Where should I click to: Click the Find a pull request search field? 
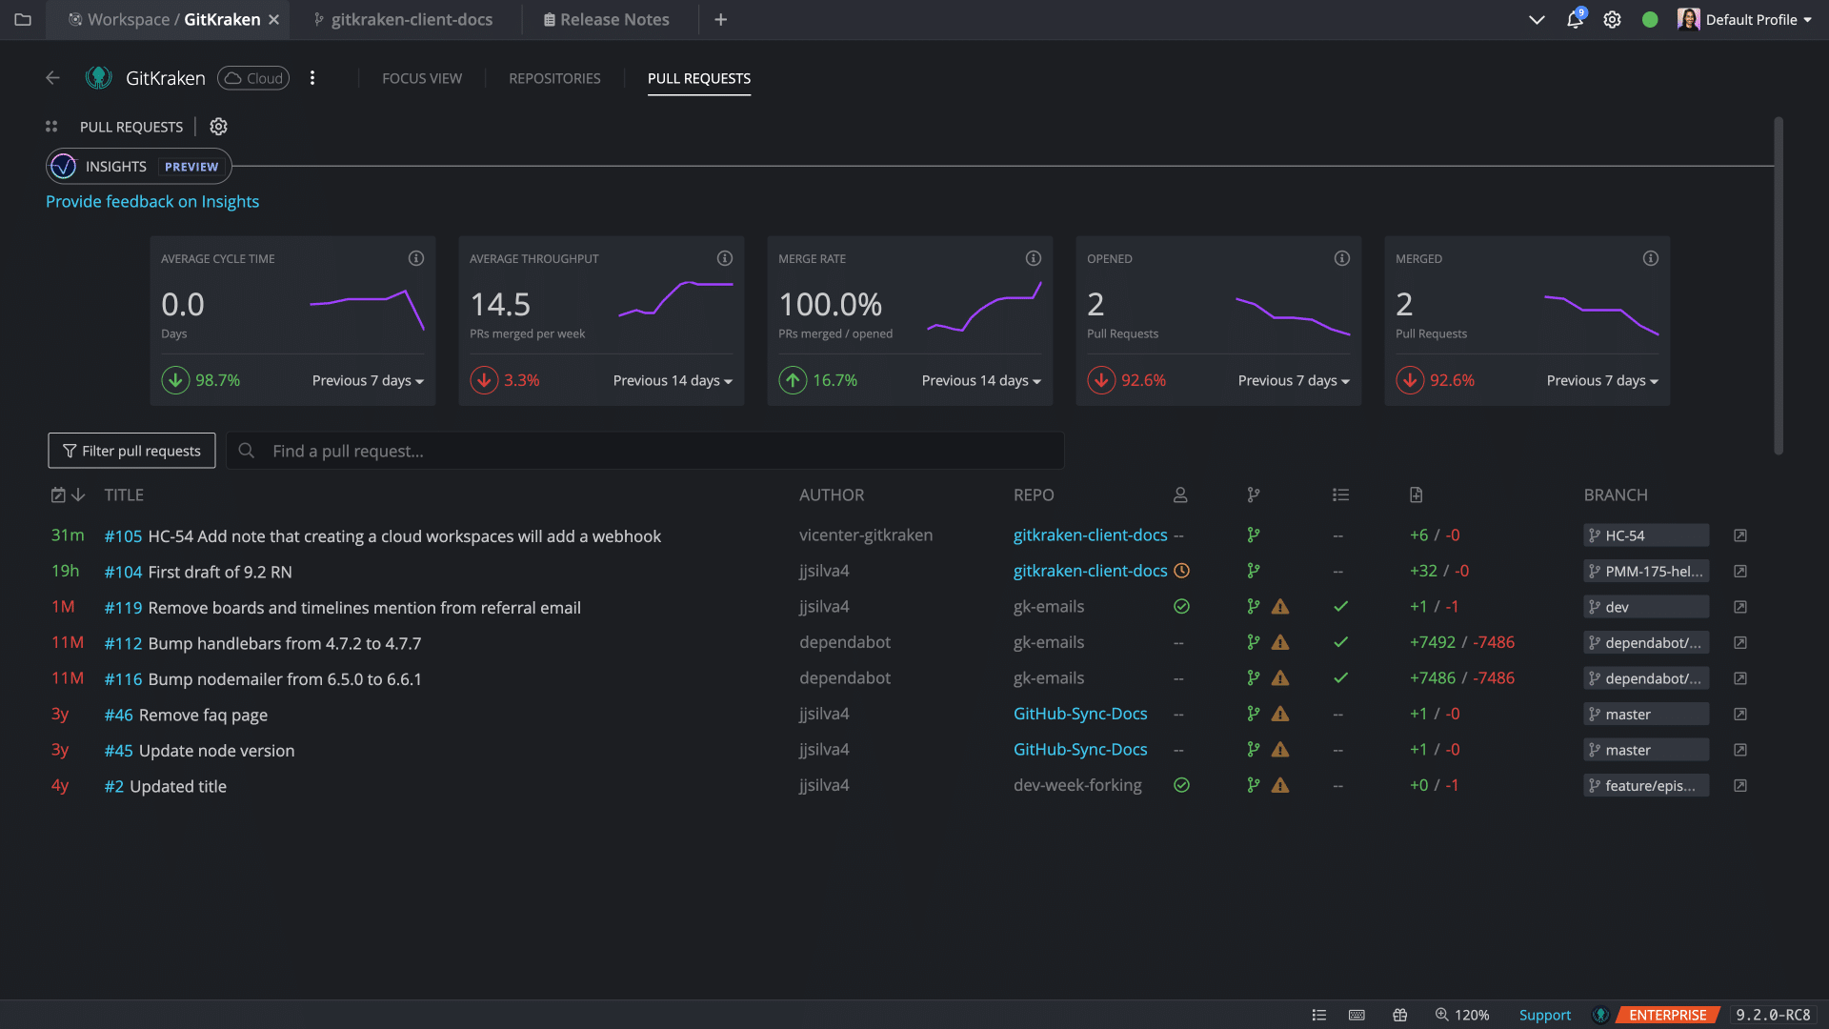[x=645, y=451]
